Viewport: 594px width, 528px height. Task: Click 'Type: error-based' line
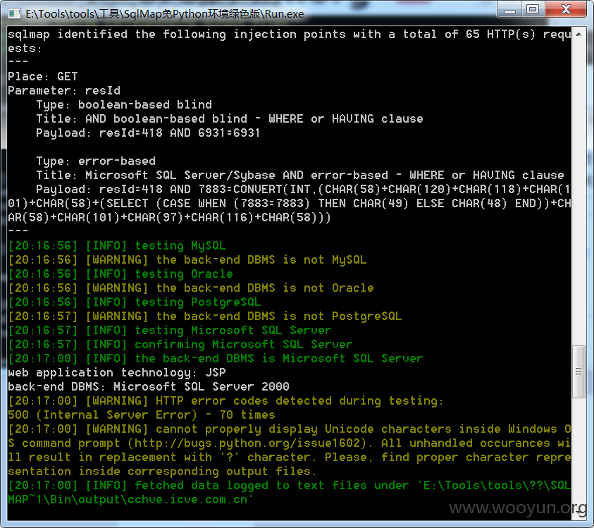[x=96, y=161]
